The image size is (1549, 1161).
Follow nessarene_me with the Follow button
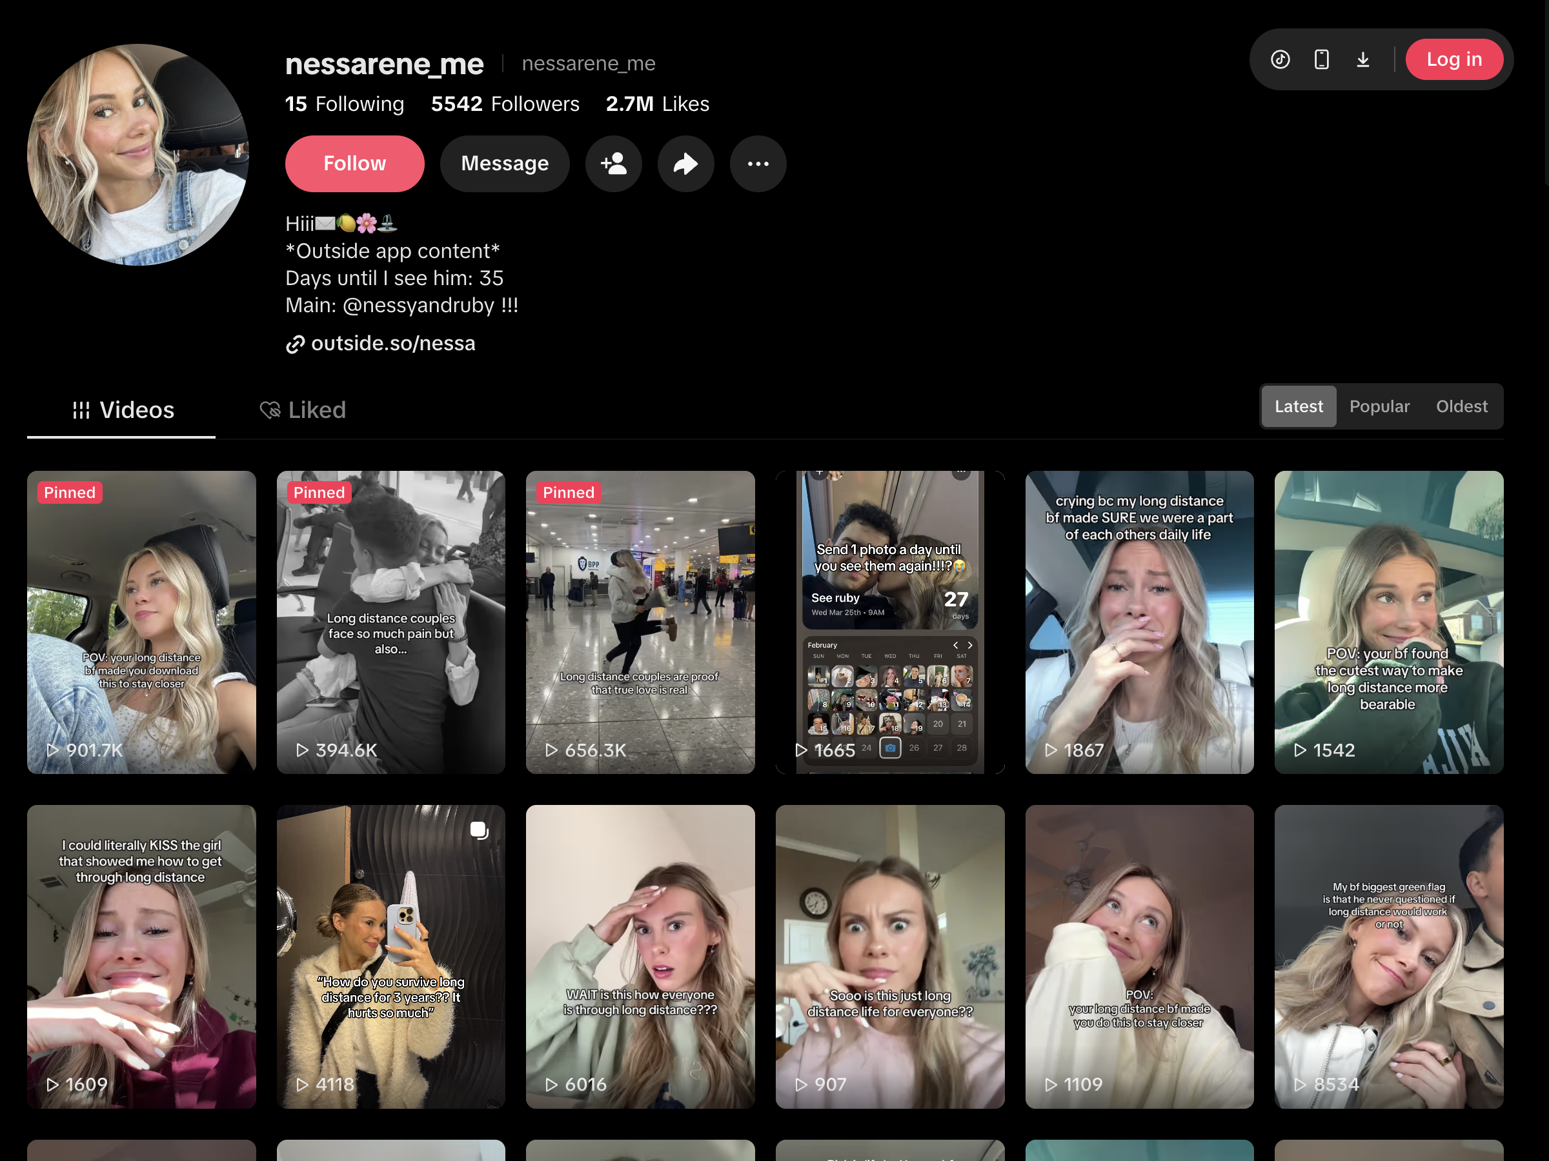354,164
